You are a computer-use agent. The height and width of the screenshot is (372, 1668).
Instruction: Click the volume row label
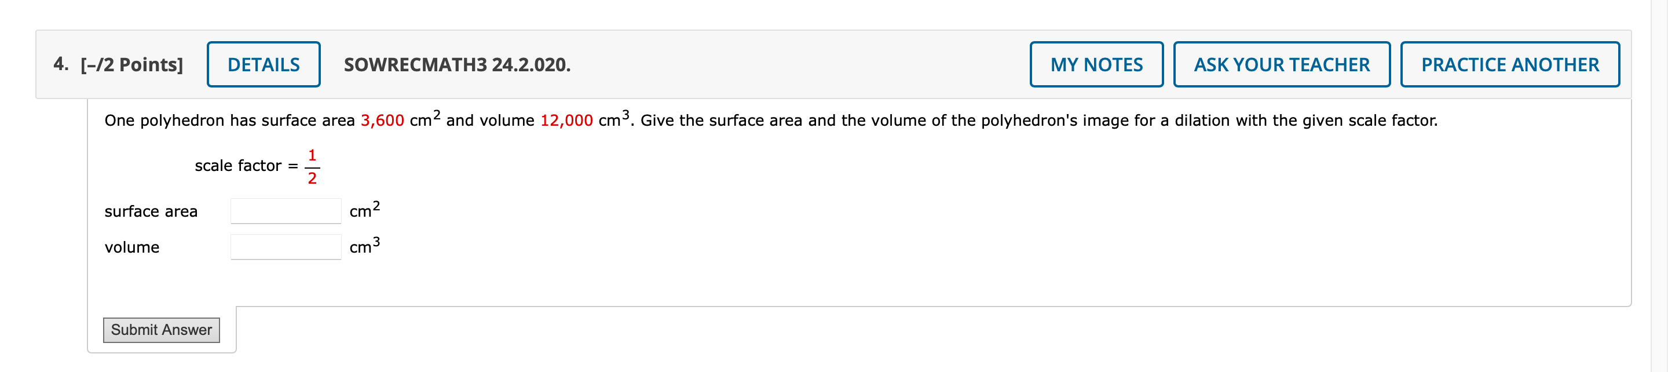click(x=133, y=246)
